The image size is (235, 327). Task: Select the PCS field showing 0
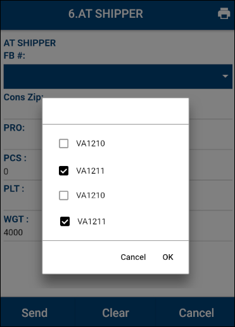[x=23, y=171]
